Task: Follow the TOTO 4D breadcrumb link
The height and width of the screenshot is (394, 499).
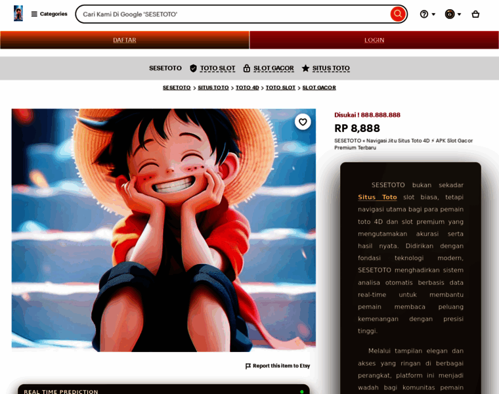Action: point(248,87)
